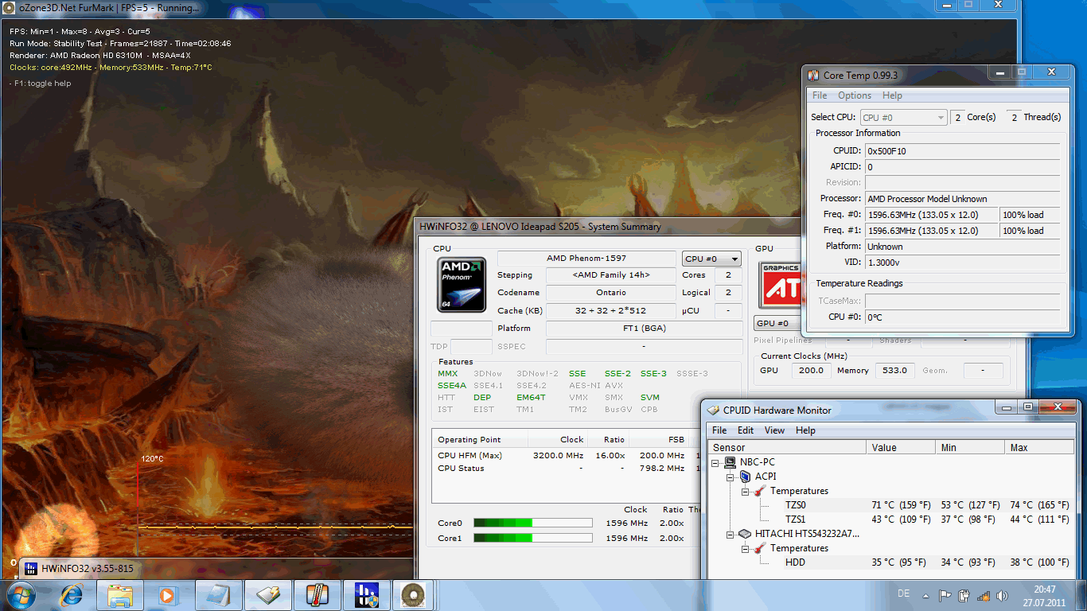Collapse the HITACHI HTS543232A7 node

(731, 535)
